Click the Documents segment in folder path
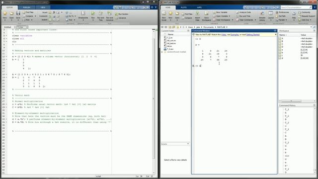This screenshot has width=318, height=179. [208, 27]
